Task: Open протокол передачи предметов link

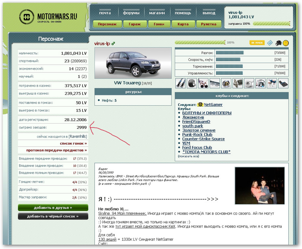Action: coord(57,150)
